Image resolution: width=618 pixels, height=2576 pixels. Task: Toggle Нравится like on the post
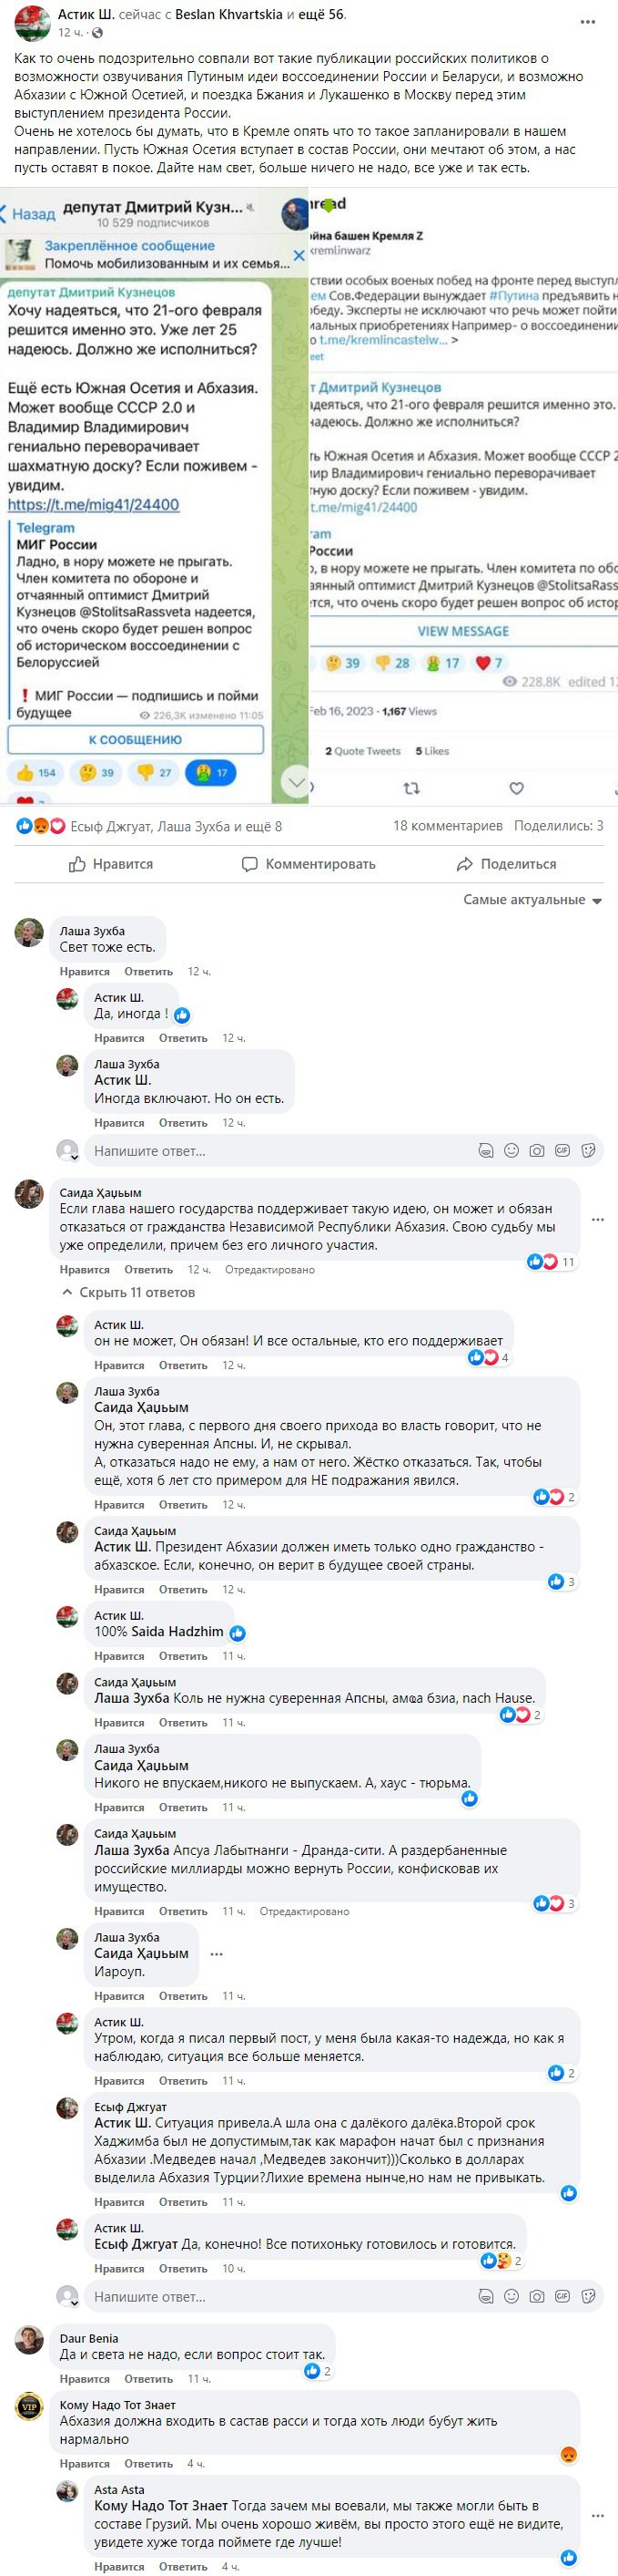[x=111, y=864]
